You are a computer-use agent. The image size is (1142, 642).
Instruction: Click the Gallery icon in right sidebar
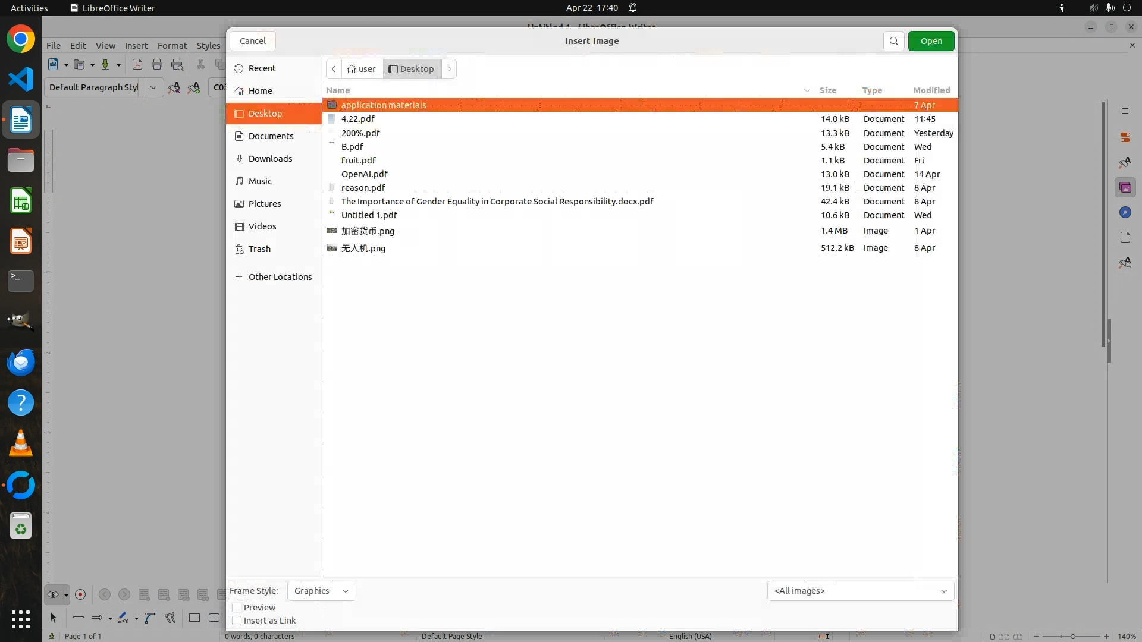1125,188
